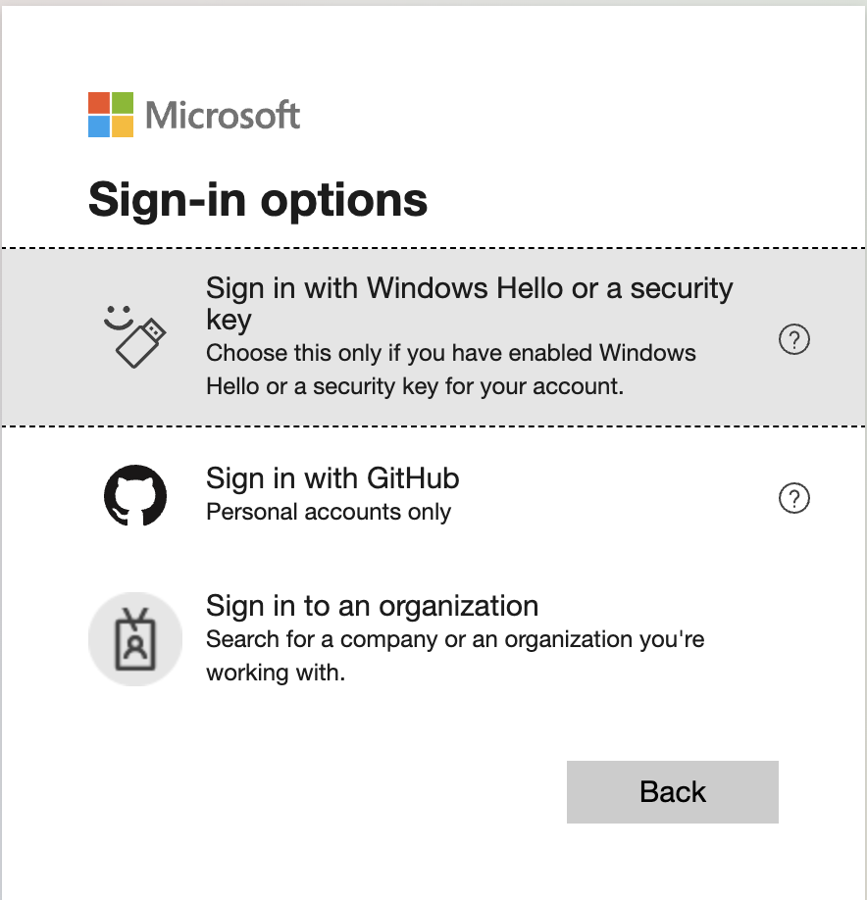Click the blue square of Microsoft logo
This screenshot has width=867, height=900.
click(x=98, y=126)
